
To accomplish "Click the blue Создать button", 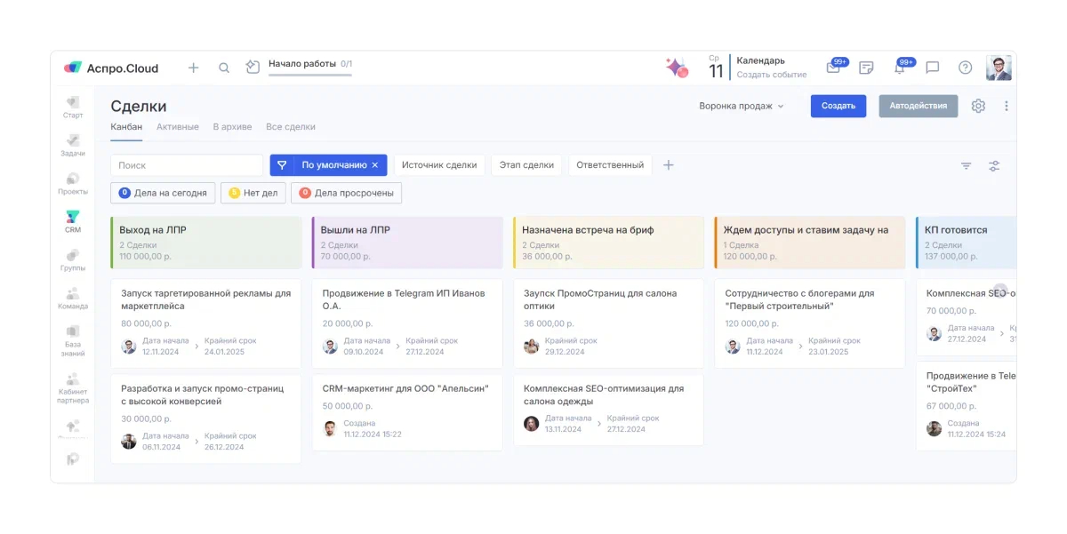I will tap(838, 106).
